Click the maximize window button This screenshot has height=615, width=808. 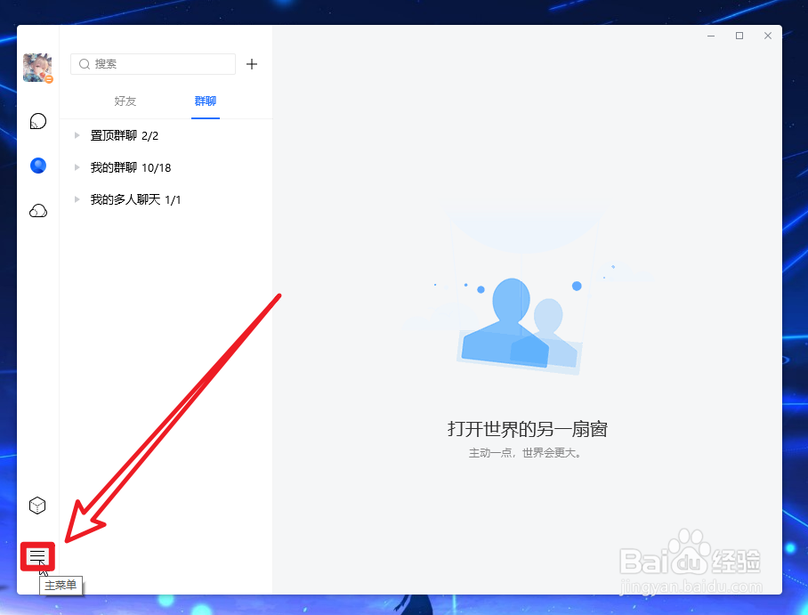click(x=739, y=36)
